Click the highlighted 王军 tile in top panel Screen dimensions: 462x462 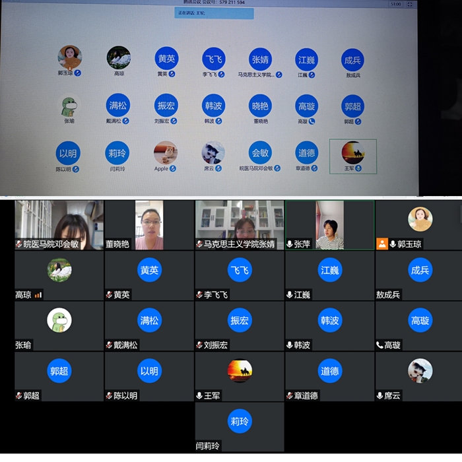click(x=352, y=156)
